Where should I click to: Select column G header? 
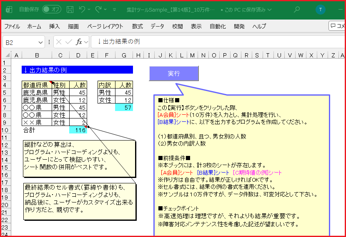tap(124, 55)
